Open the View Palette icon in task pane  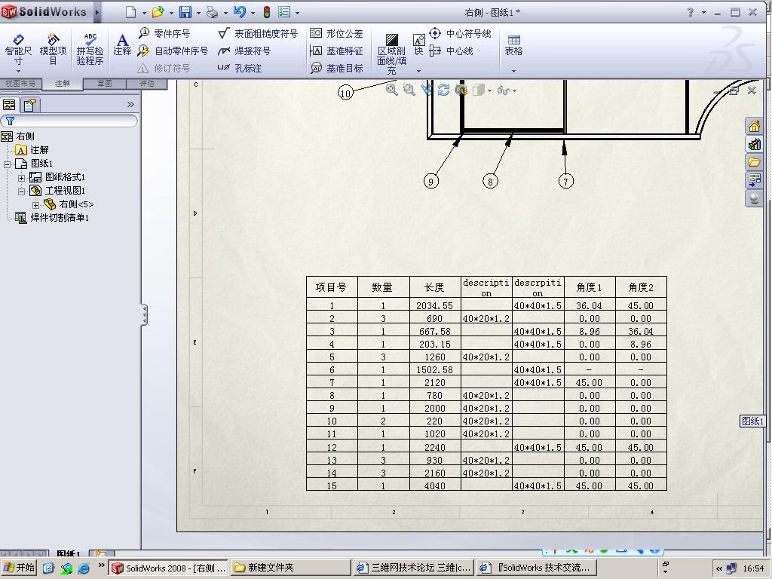754,179
